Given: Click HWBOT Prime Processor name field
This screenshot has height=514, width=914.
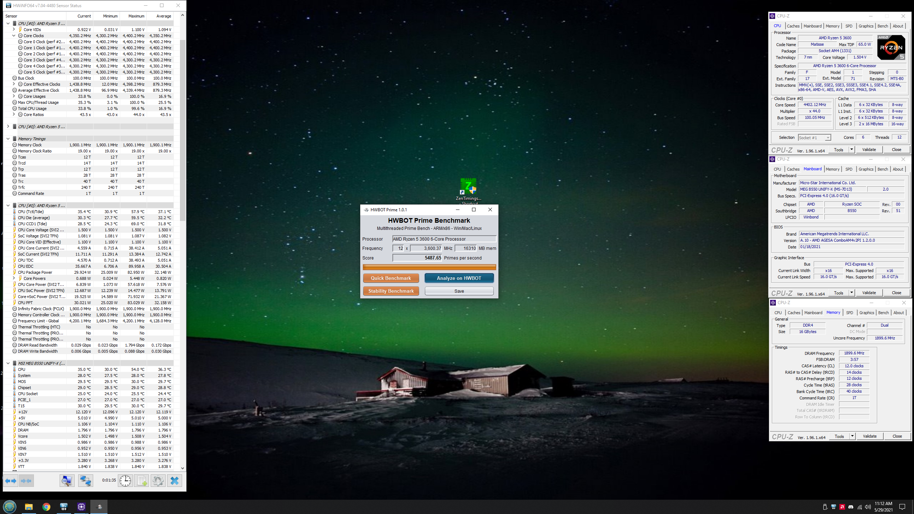Looking at the screenshot, I should click(444, 239).
